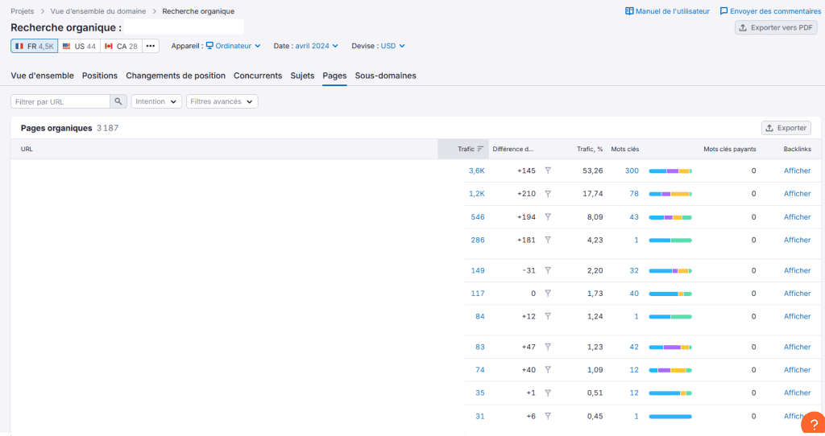Switch to the Positions tab
This screenshot has width=825, height=436.
[x=100, y=76]
